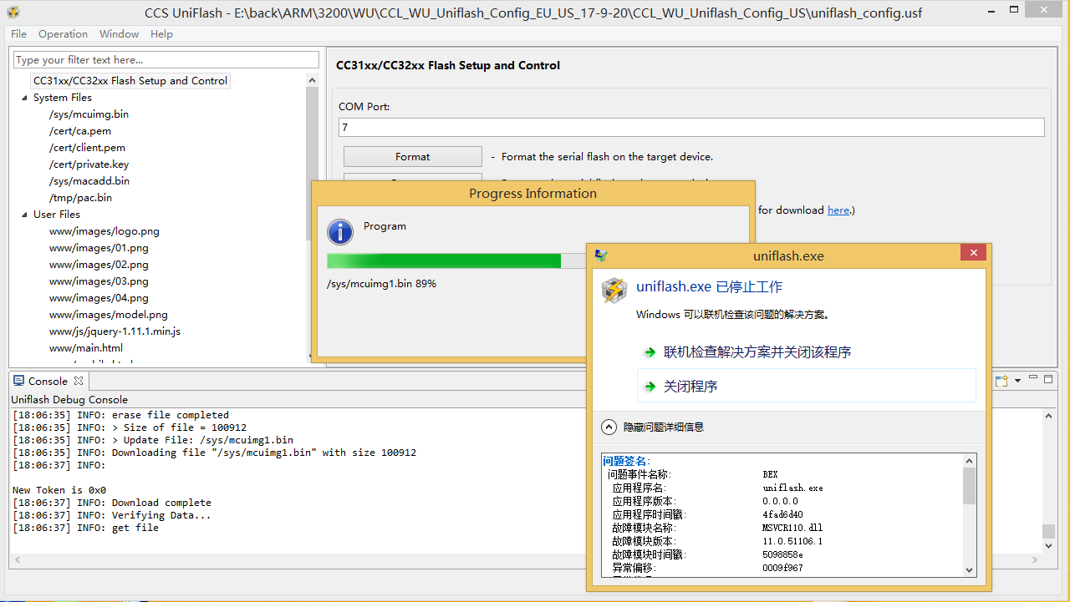The width and height of the screenshot is (1070, 602).
Task: Click 0009f967 exception offset value
Action: (782, 568)
